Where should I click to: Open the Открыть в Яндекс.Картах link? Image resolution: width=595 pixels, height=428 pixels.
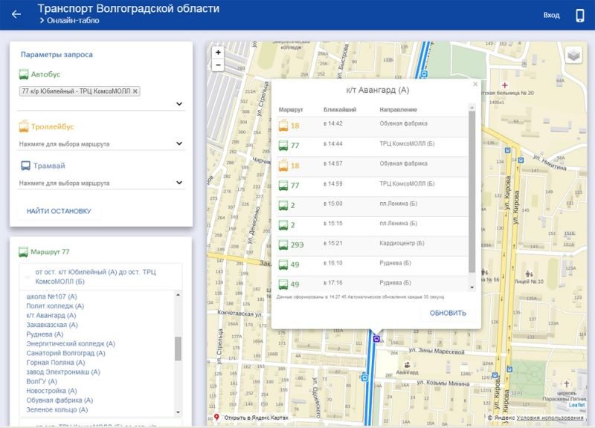point(256,418)
